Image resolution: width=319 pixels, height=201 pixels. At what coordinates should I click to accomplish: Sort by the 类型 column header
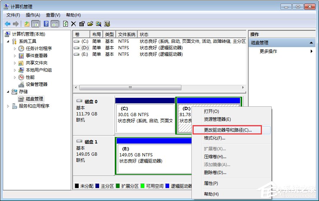(x=110, y=35)
